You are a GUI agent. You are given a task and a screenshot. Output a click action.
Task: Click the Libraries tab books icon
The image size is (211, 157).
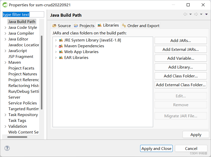100,25
